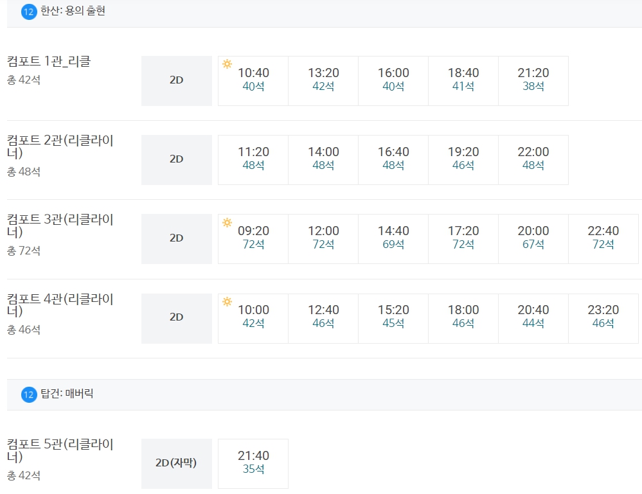The width and height of the screenshot is (642, 494).
Task: Choose the 14:40 showtime with 69석
Action: pyautogui.click(x=393, y=239)
